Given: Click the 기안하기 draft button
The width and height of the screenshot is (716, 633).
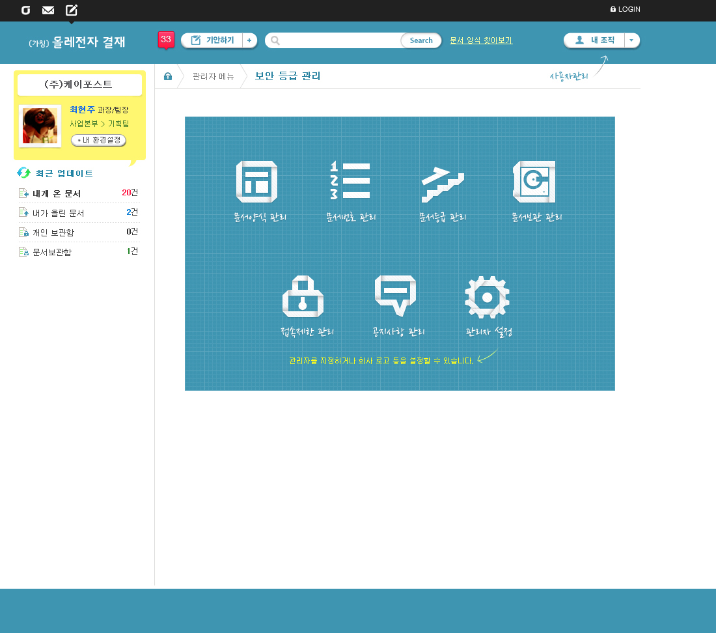Looking at the screenshot, I should [x=213, y=40].
